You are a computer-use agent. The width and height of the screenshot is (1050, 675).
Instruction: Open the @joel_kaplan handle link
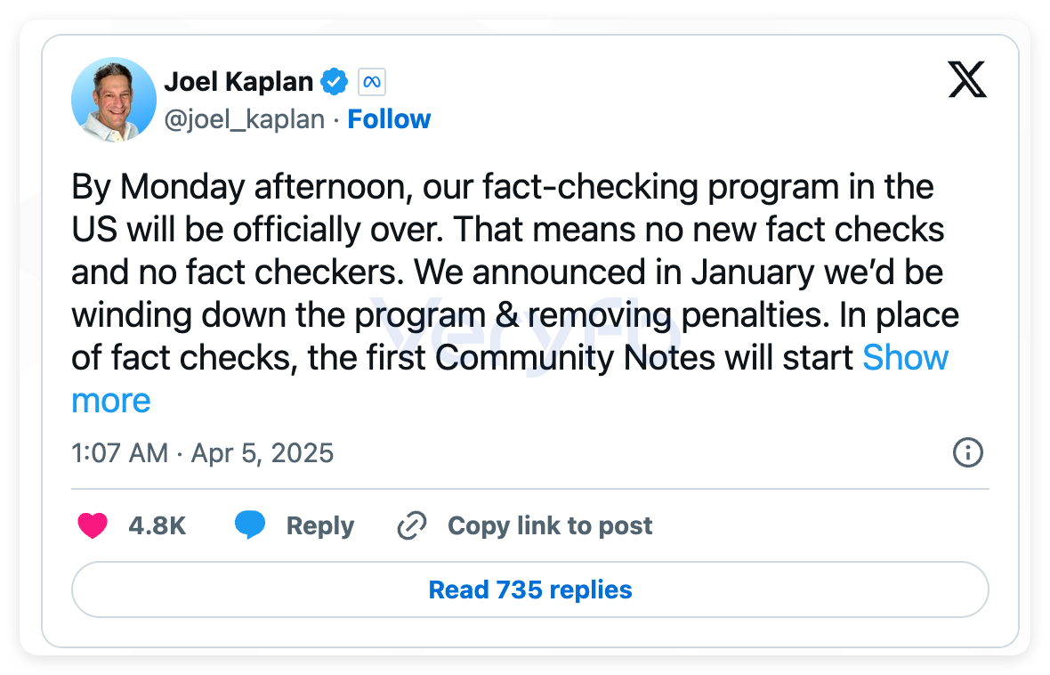pos(245,119)
